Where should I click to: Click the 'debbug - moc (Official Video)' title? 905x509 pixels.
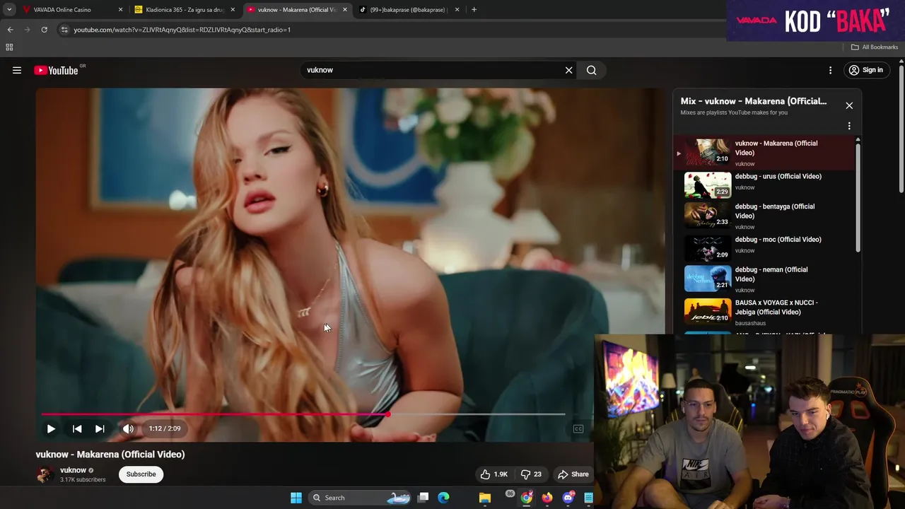point(778,240)
